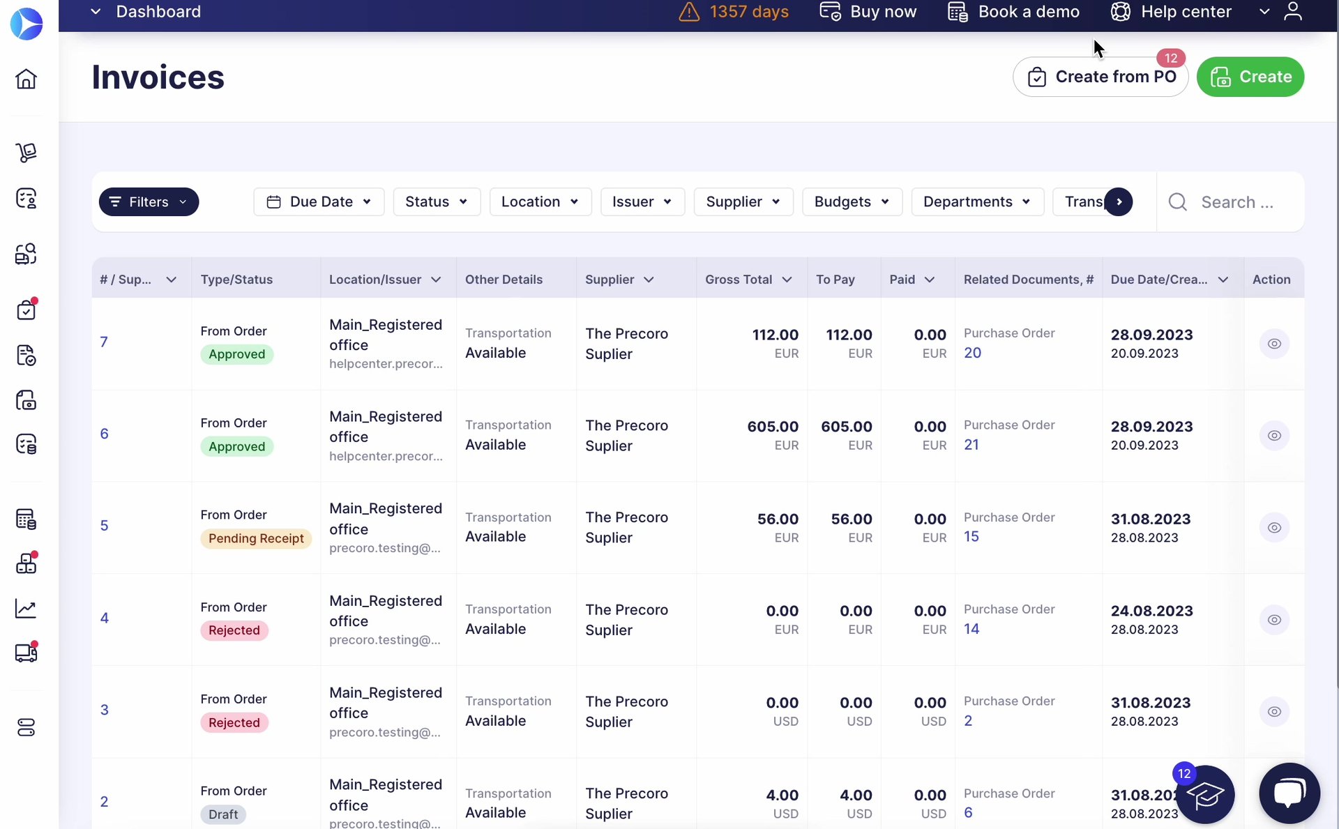Click the green Create button
Image resolution: width=1339 pixels, height=829 pixels.
(x=1251, y=77)
